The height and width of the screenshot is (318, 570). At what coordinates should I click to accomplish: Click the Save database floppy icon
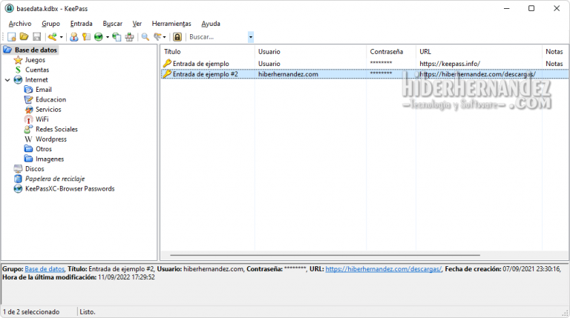(x=36, y=36)
